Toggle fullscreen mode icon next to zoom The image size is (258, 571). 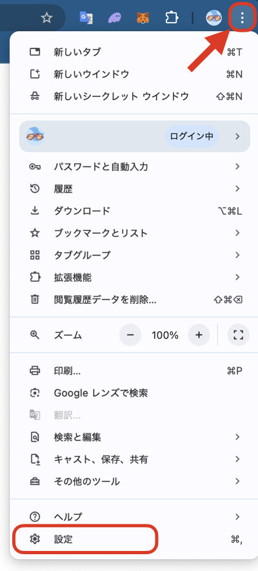point(239,335)
